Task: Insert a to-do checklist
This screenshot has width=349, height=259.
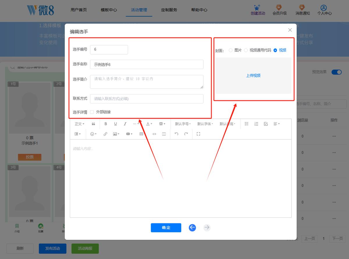Action: [x=266, y=124]
